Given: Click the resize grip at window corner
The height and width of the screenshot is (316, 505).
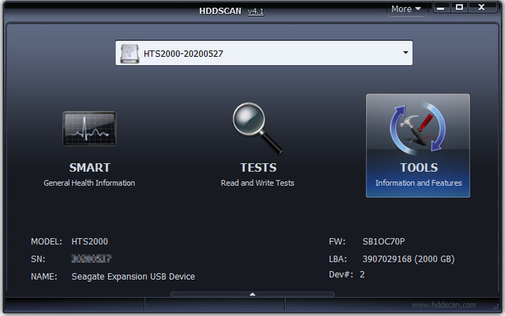Looking at the screenshot, I should (496, 307).
